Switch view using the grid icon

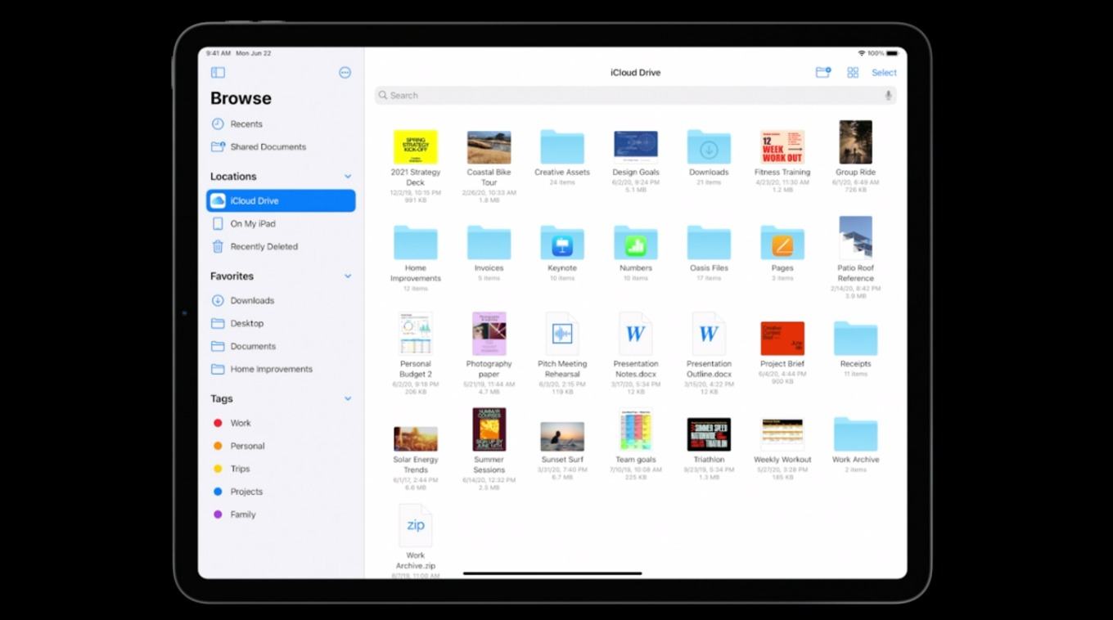click(853, 73)
